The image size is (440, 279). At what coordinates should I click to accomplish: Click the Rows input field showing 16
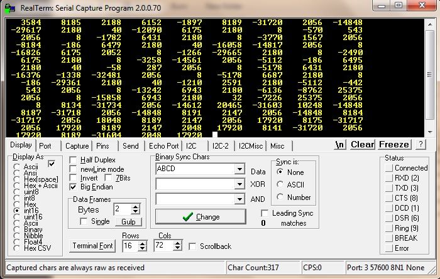pos(131,246)
